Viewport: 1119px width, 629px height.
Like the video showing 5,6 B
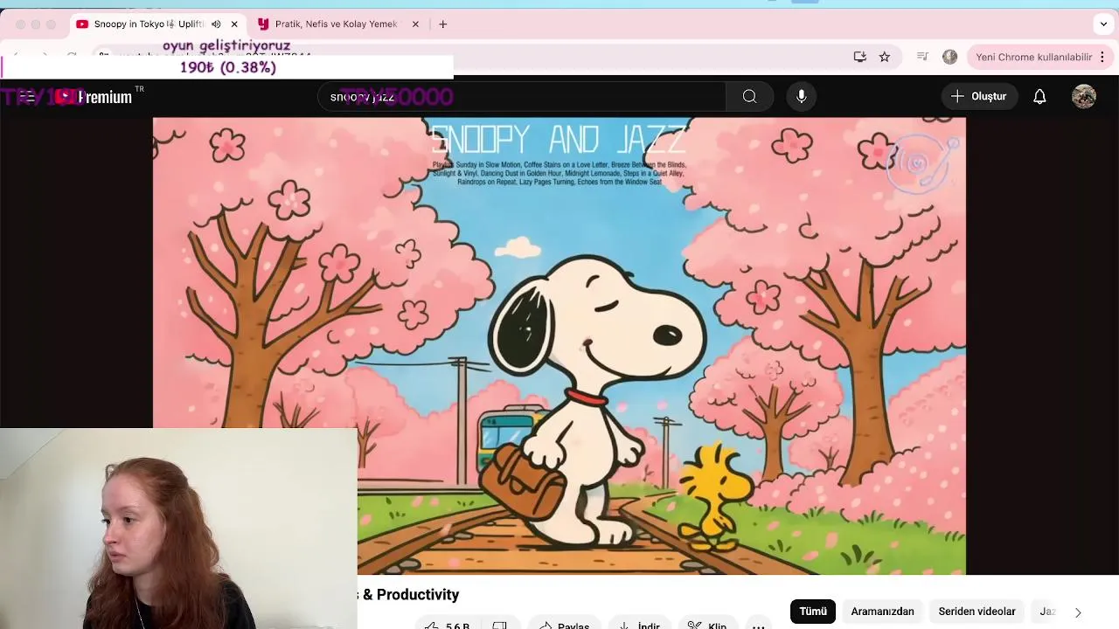coord(448,625)
